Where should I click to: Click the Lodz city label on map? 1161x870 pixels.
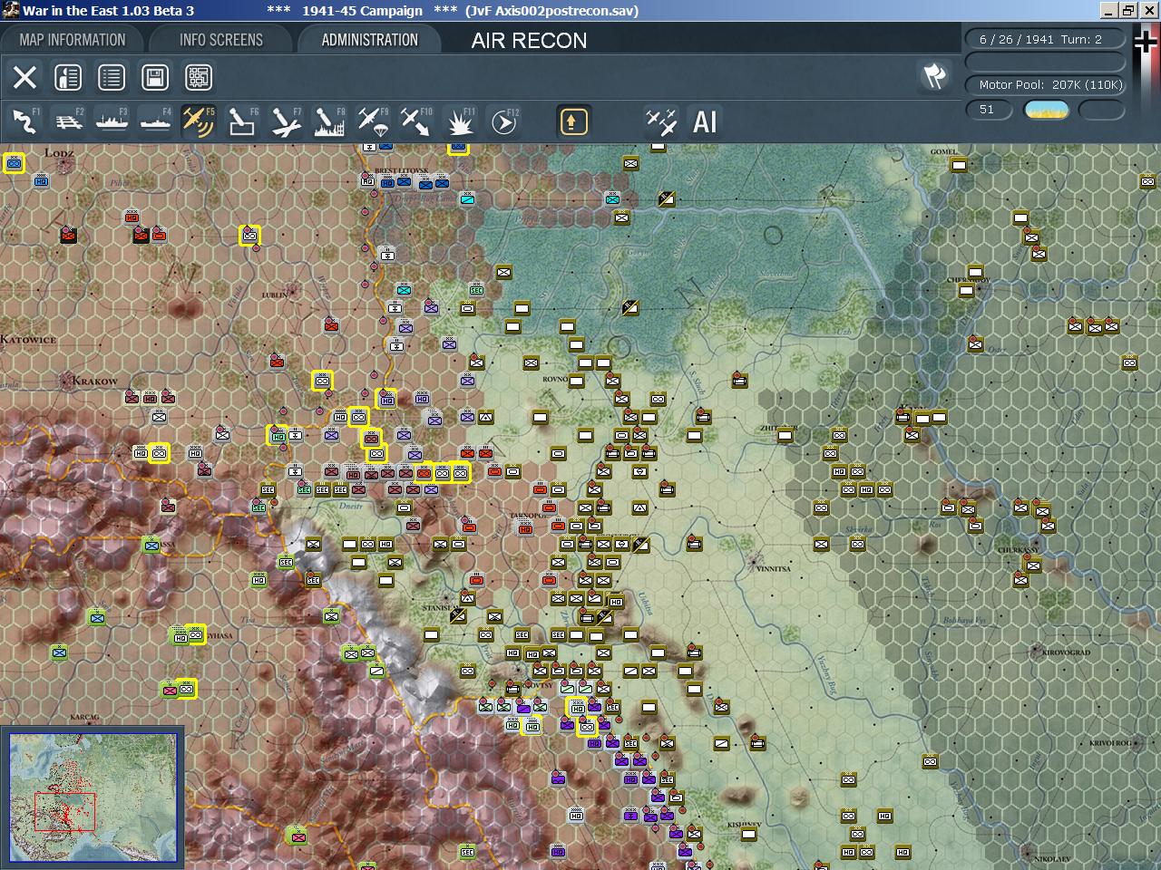[59, 153]
